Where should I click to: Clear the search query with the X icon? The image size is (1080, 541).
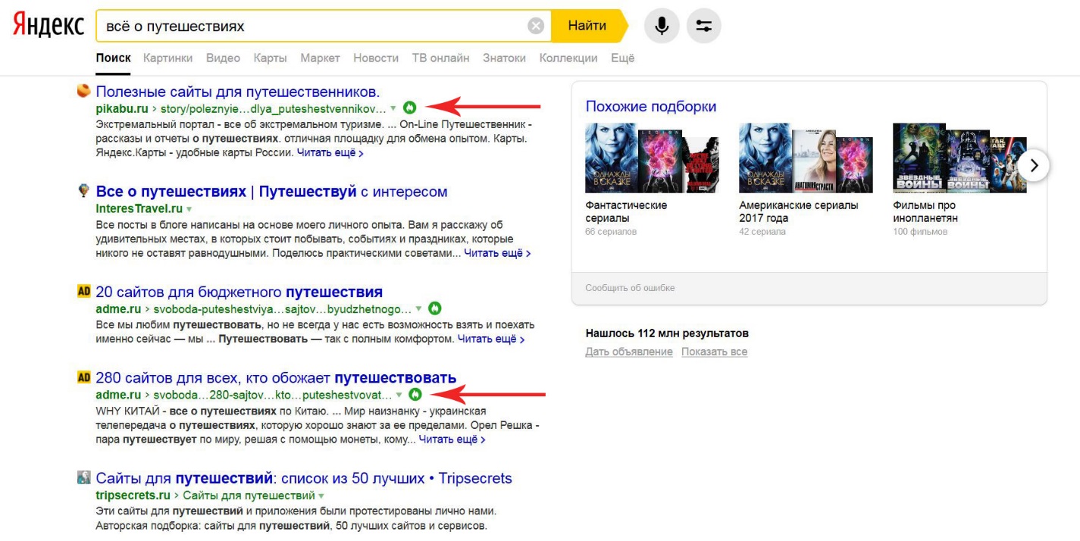(x=536, y=27)
